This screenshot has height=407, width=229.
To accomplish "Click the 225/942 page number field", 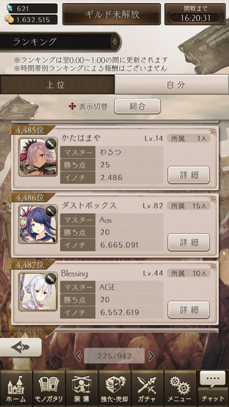I will [x=114, y=356].
